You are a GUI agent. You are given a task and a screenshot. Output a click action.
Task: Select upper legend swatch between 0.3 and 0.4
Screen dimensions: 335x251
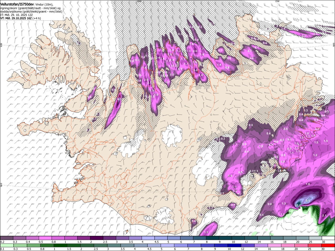pyautogui.click(x=19, y=238)
